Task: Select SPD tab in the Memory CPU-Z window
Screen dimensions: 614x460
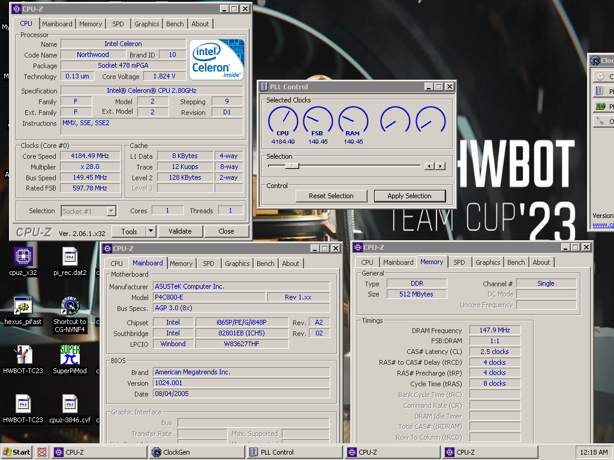Action: point(459,262)
